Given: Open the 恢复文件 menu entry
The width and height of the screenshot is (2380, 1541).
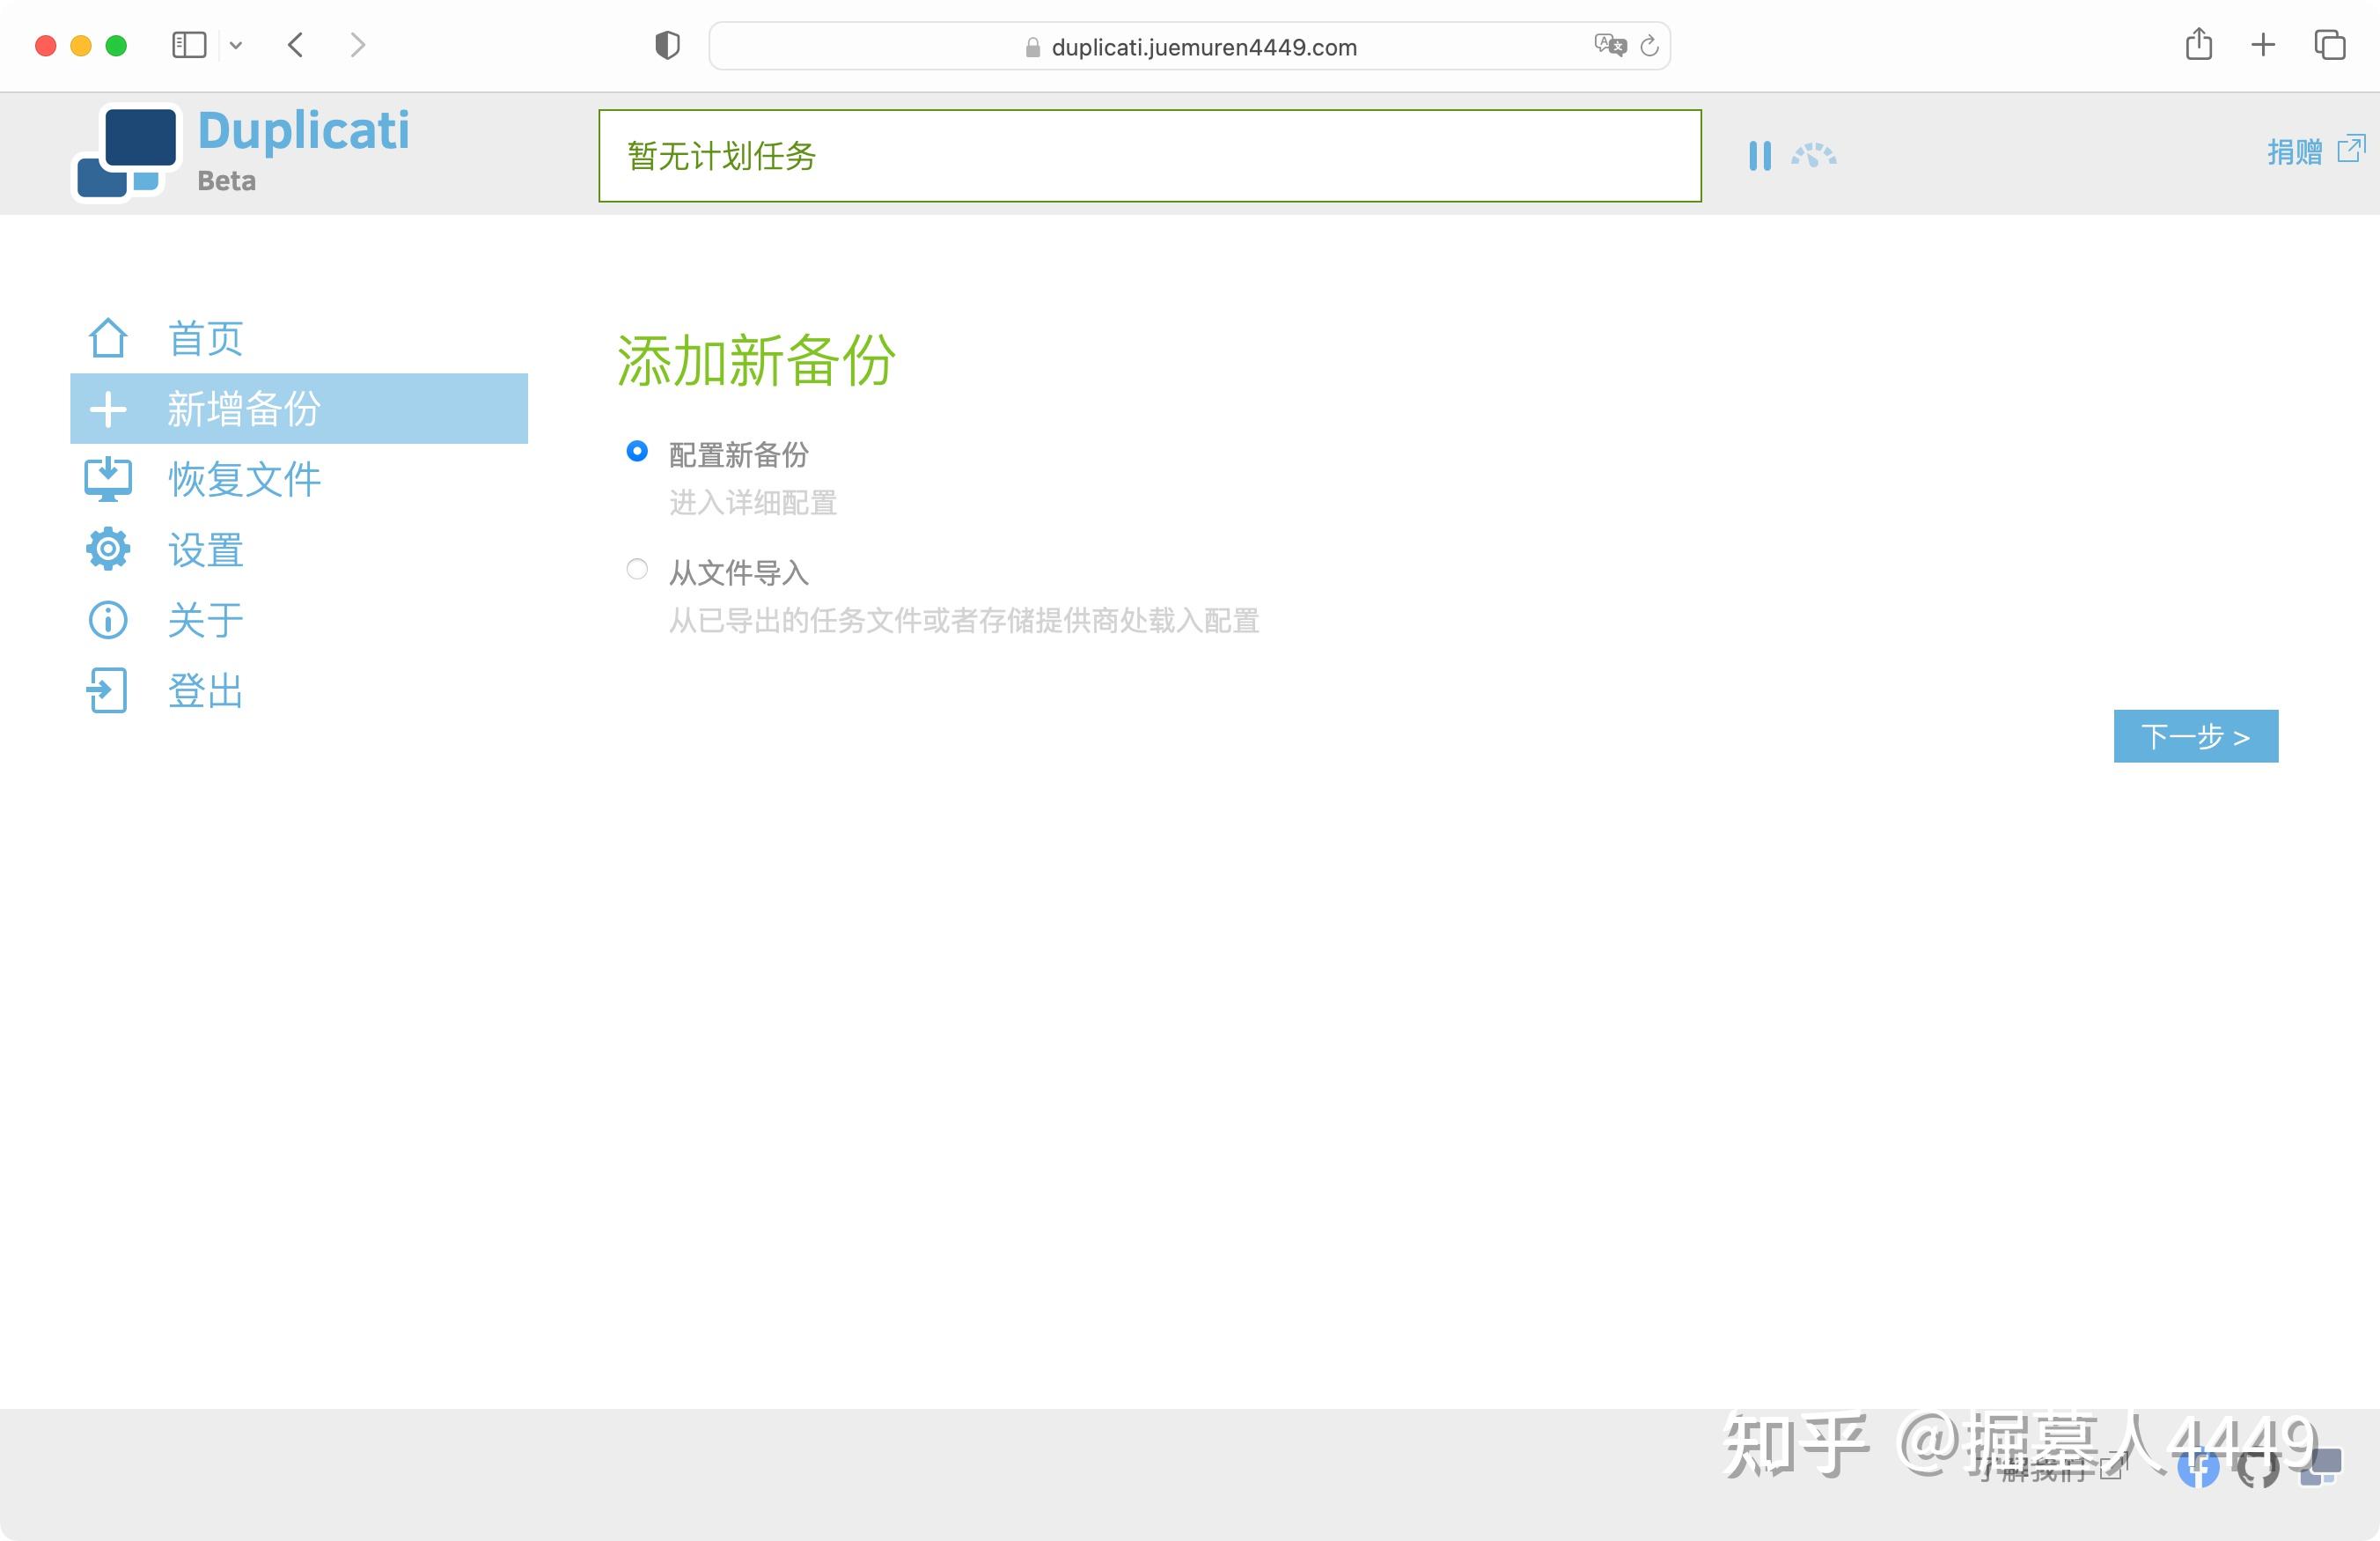Looking at the screenshot, I should pos(244,479).
